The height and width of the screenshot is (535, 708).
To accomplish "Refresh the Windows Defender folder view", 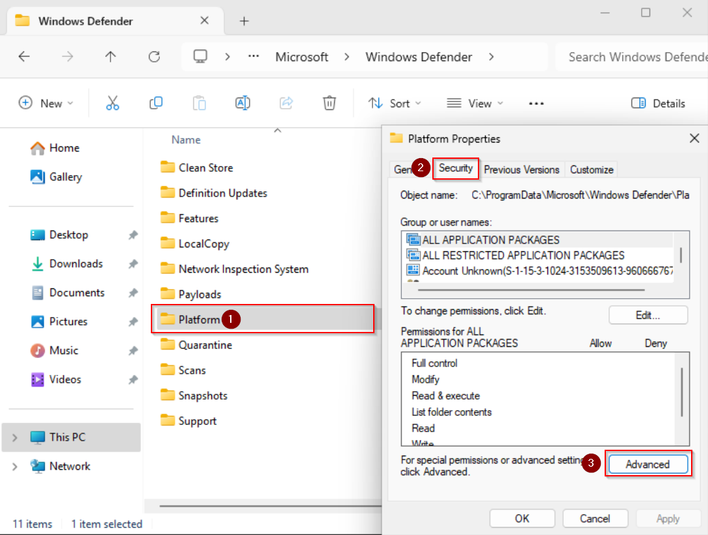I will tap(155, 57).
